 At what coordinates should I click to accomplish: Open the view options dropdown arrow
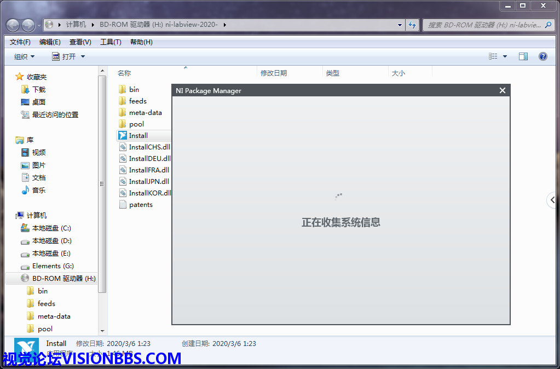[x=505, y=56]
